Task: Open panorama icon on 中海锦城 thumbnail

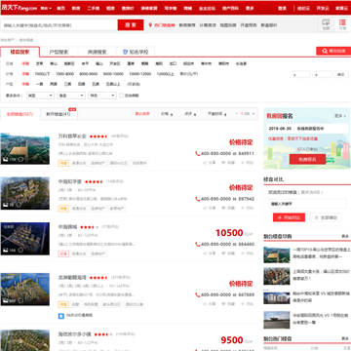Action: tap(20, 250)
